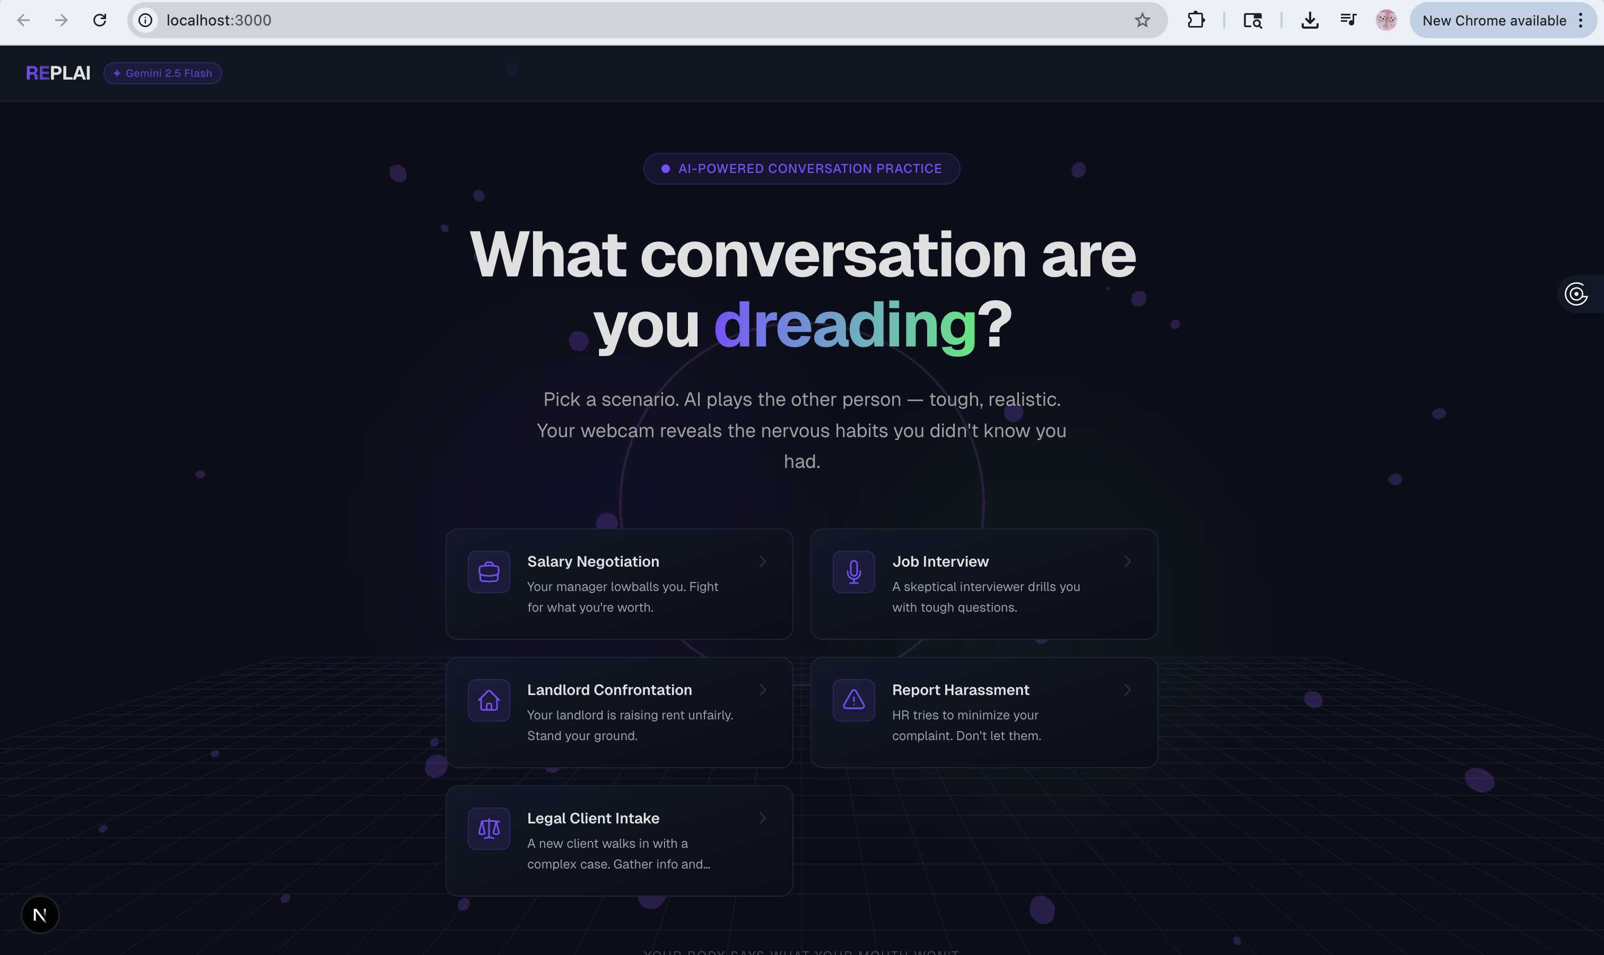Click the warning triangle icon on Report Harassment
Screen dimensions: 1604x955
point(853,700)
